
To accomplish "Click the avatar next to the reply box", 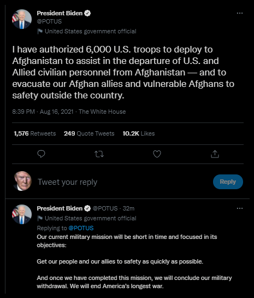I will pos(22,181).
